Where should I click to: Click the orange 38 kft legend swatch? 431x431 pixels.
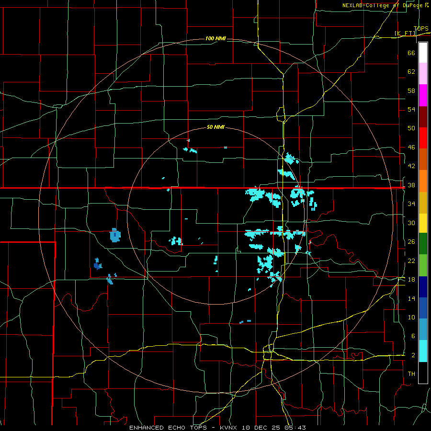pyautogui.click(x=423, y=181)
